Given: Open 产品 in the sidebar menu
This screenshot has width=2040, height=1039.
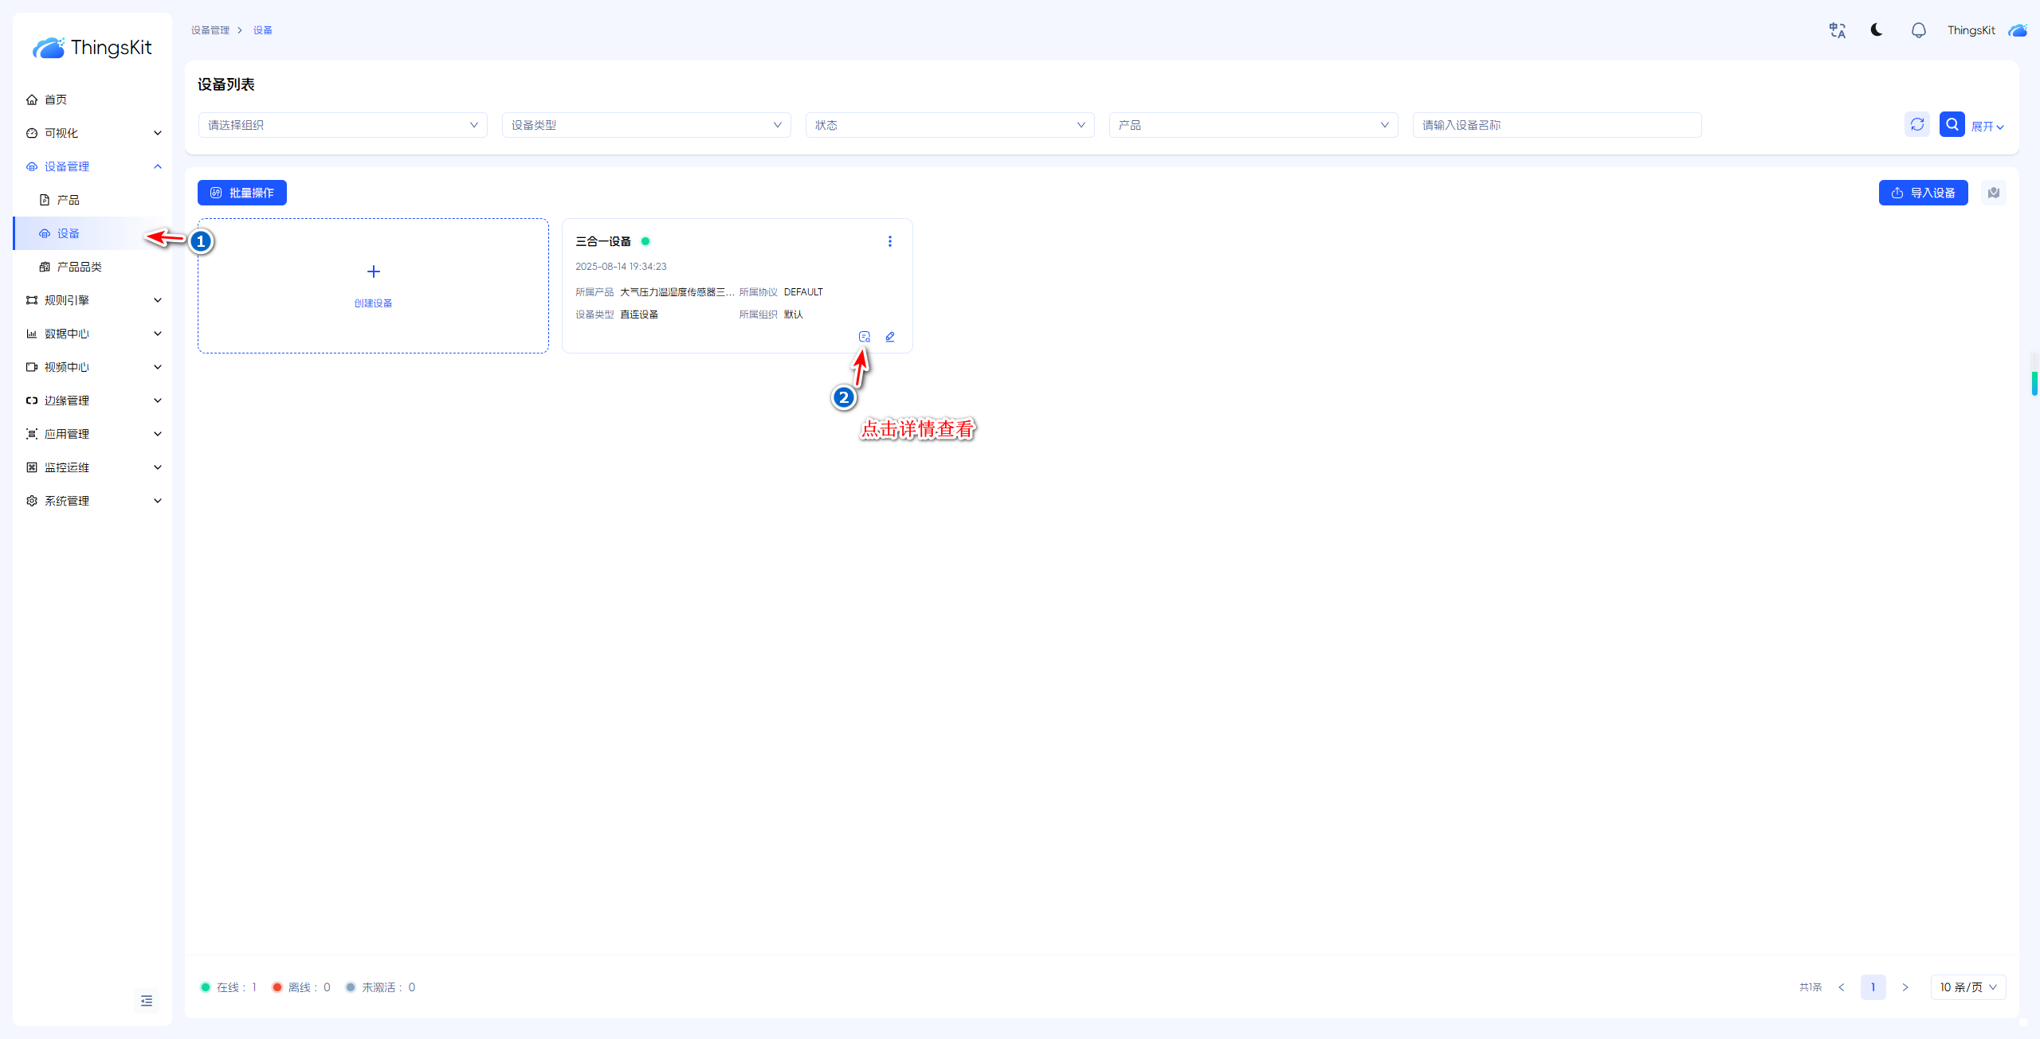Looking at the screenshot, I should [68, 200].
